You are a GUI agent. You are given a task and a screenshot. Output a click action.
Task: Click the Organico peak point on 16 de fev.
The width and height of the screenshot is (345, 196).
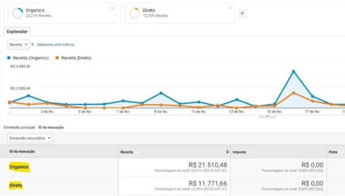(x=293, y=72)
